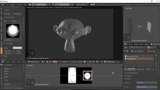Unlink the BLS_light material with X

pos(143,69)
